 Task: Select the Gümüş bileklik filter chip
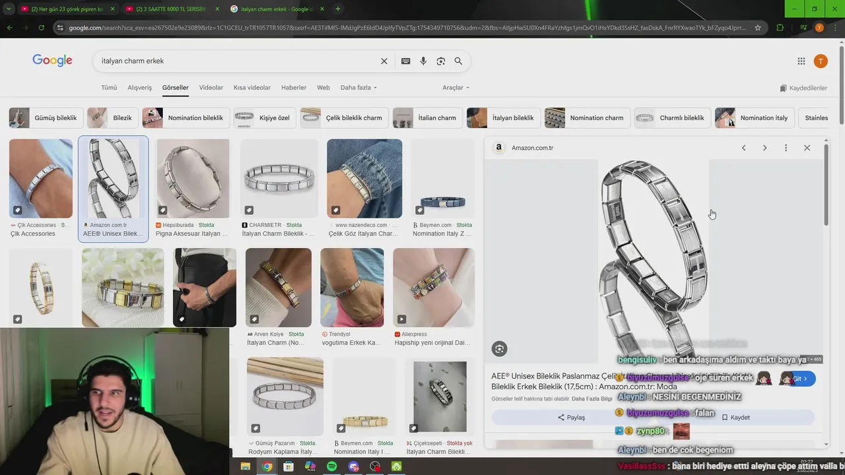pyautogui.click(x=46, y=118)
